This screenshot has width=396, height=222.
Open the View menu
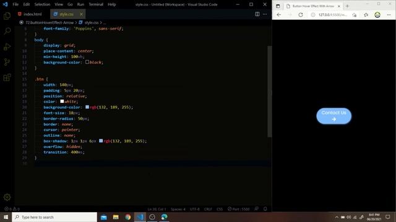point(59,4)
